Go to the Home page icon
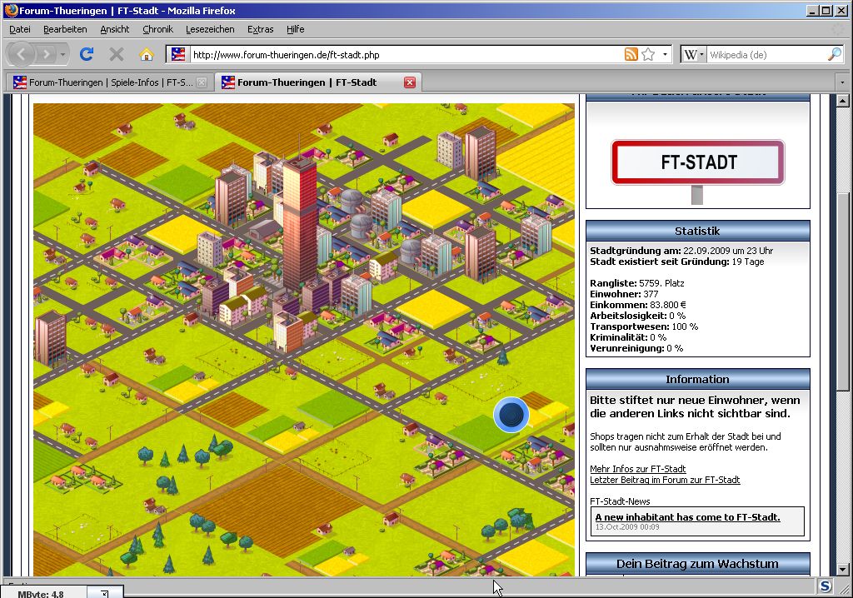The image size is (853, 598). pyautogui.click(x=147, y=54)
